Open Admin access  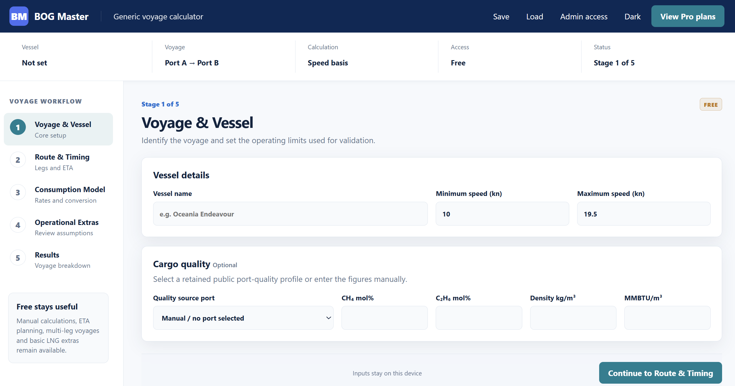point(584,16)
